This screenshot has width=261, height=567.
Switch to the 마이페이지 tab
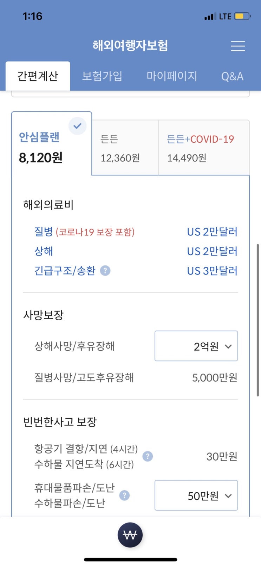pyautogui.click(x=172, y=76)
